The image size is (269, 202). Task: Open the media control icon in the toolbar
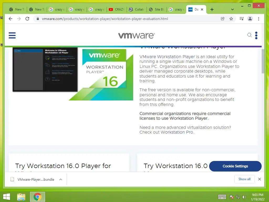point(242,19)
